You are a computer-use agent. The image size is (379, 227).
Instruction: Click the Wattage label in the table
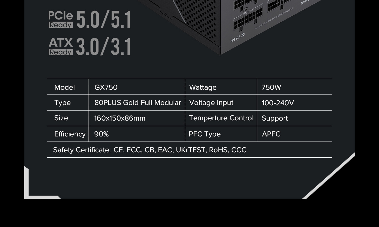pos(203,87)
